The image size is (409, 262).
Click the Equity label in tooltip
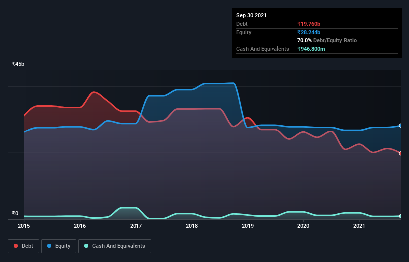(x=244, y=32)
